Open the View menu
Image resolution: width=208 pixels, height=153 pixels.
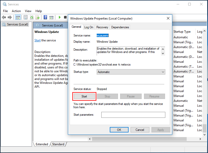point(28,11)
